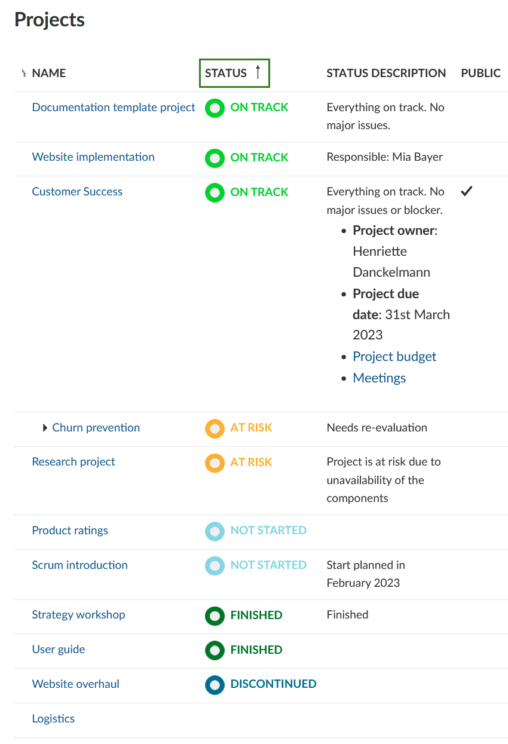Sort by the STATUS column header
This screenshot has width=508, height=744.
[226, 73]
